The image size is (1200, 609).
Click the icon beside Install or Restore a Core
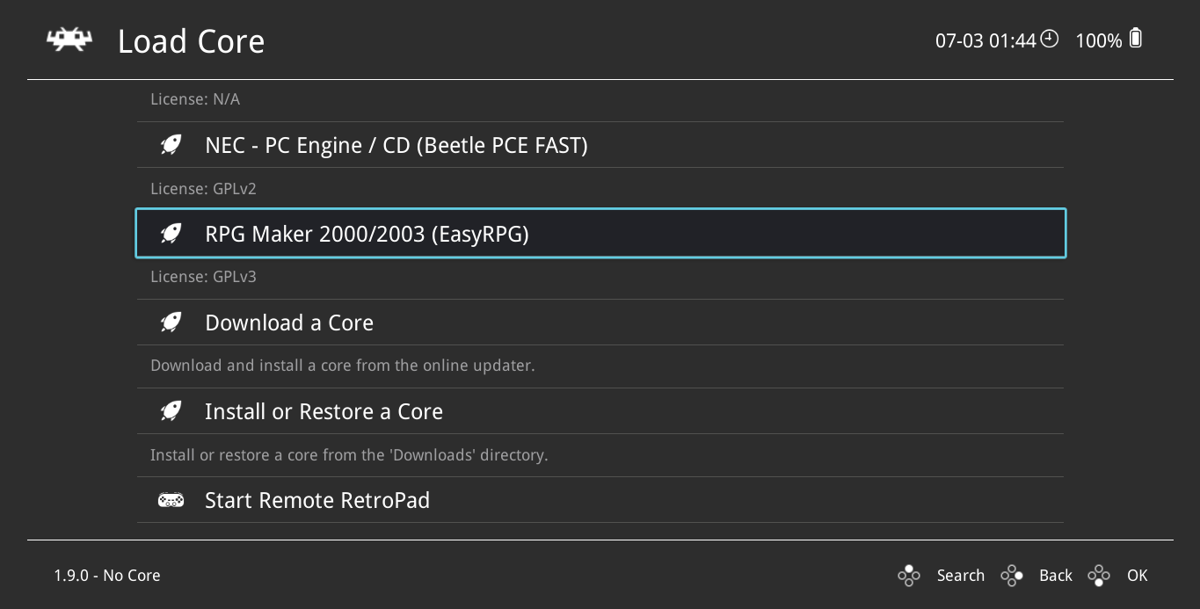coord(171,410)
